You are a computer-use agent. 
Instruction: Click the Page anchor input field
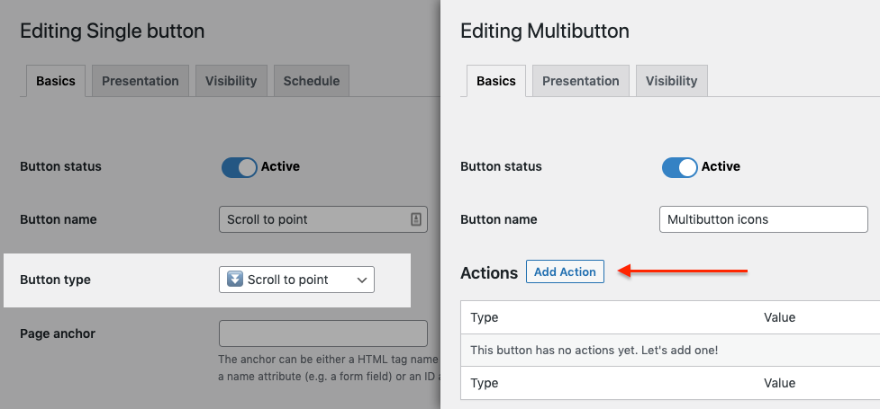[323, 333]
